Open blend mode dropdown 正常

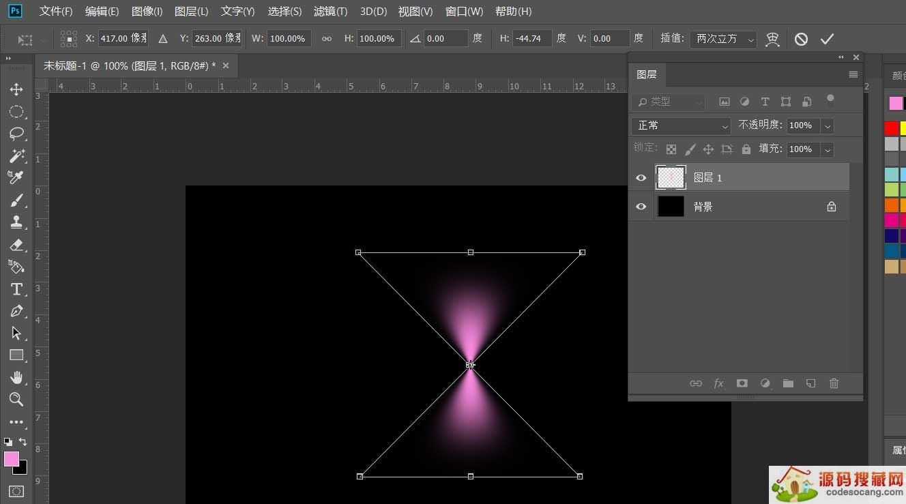tap(681, 125)
